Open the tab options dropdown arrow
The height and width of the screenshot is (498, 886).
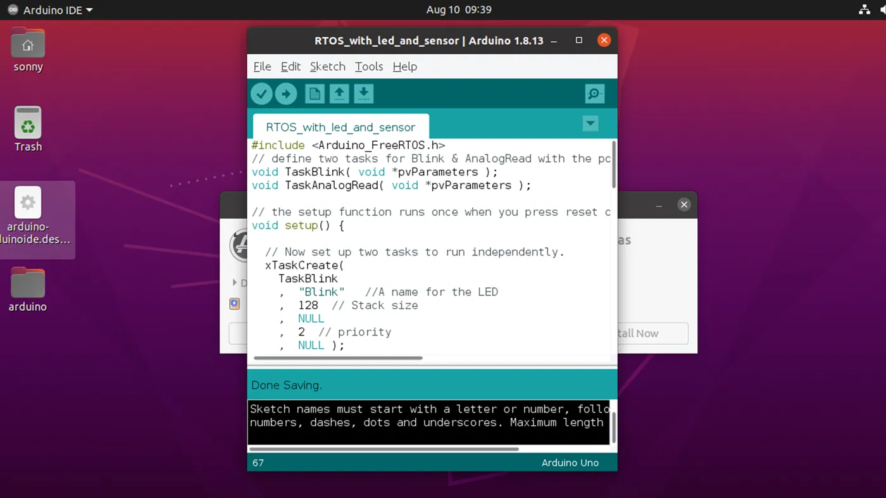pyautogui.click(x=590, y=123)
